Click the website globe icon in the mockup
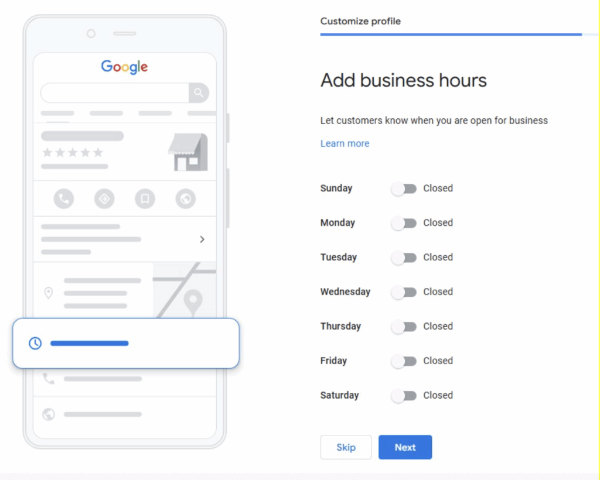Image resolution: width=600 pixels, height=480 pixels. click(186, 198)
